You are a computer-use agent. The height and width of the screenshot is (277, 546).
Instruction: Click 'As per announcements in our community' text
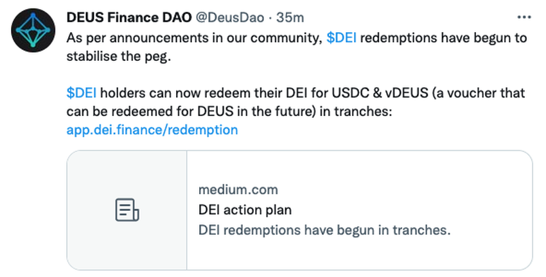tap(193, 38)
